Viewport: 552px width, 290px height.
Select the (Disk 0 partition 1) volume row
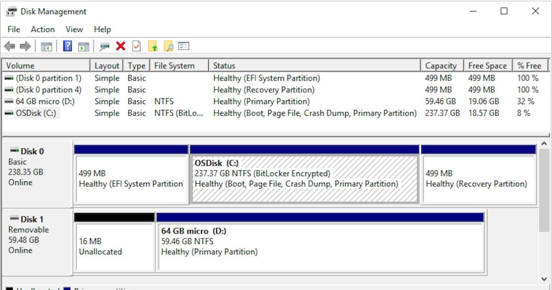pos(276,78)
